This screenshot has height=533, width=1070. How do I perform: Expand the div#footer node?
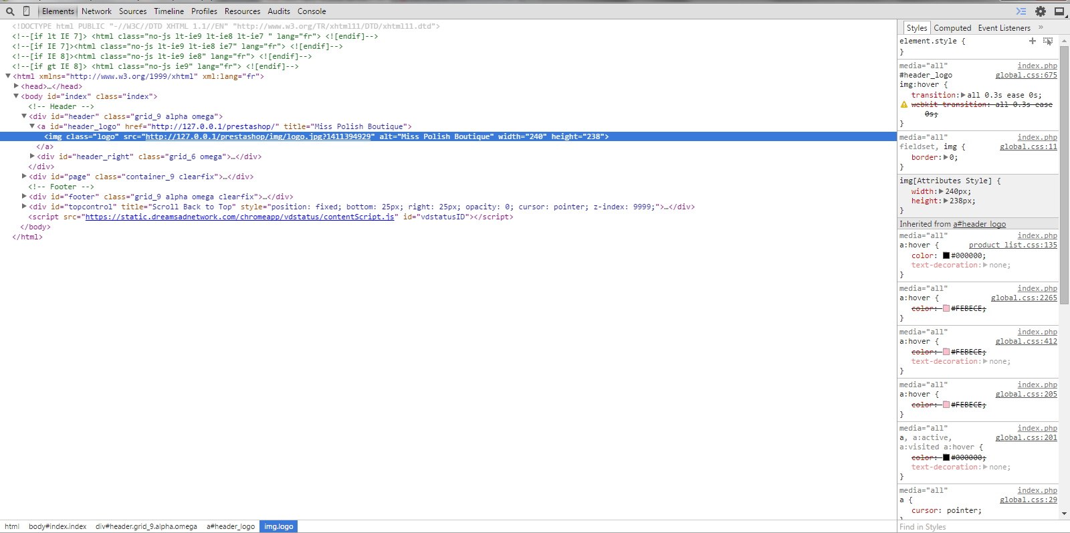pos(24,197)
